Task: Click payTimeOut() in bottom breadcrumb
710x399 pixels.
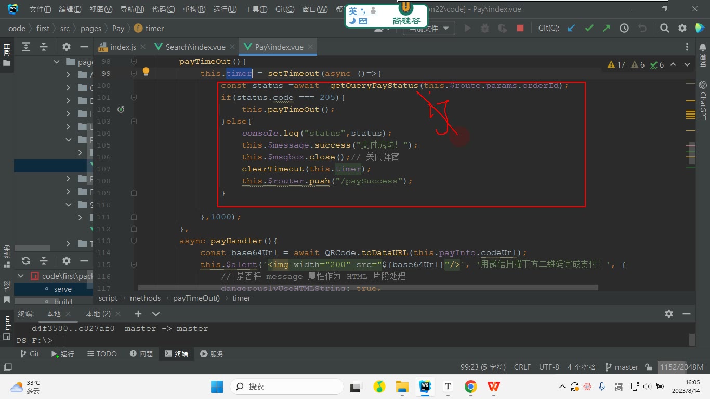Action: coord(196,298)
